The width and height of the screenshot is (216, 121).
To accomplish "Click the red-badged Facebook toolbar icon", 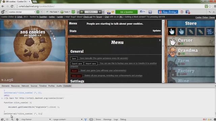I will pyautogui.click(x=188, y=12).
